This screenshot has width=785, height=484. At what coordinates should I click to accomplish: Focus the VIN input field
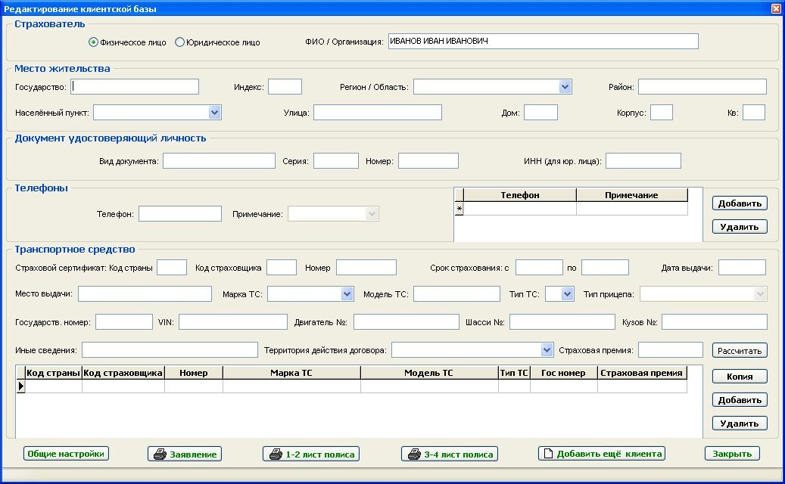232,322
